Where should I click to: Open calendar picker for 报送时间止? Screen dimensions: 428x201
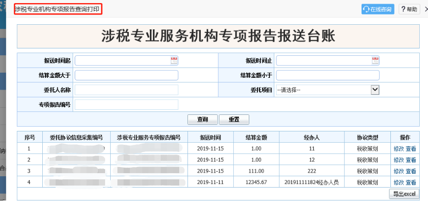point(375,61)
